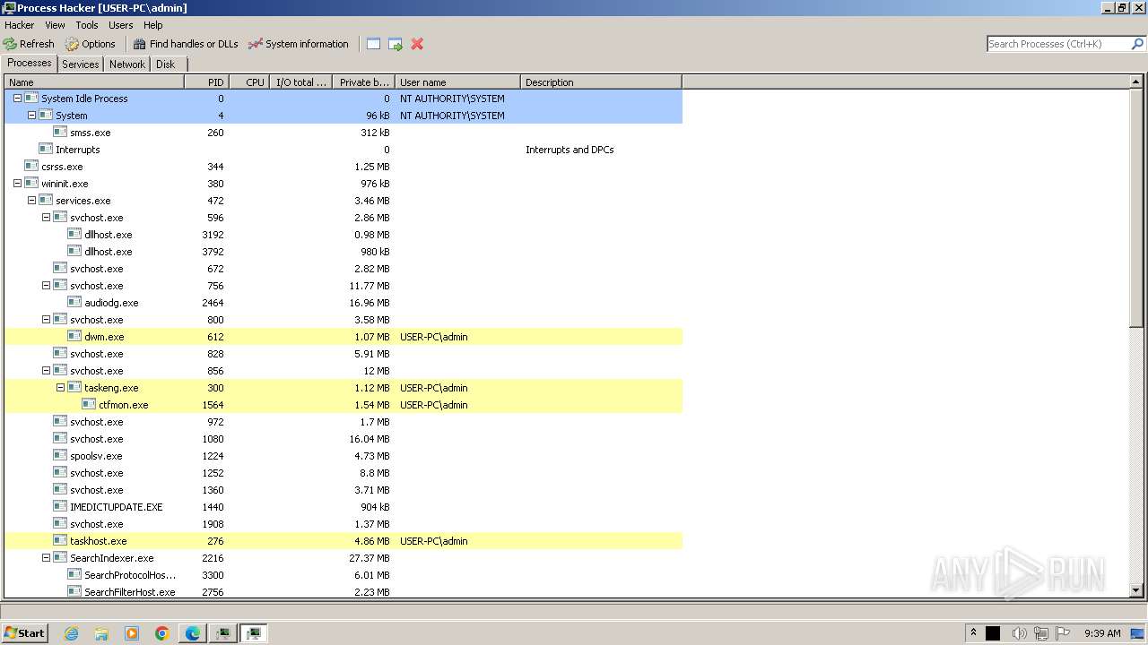Select svchost.exe with PID 1080

pyautogui.click(x=344, y=439)
